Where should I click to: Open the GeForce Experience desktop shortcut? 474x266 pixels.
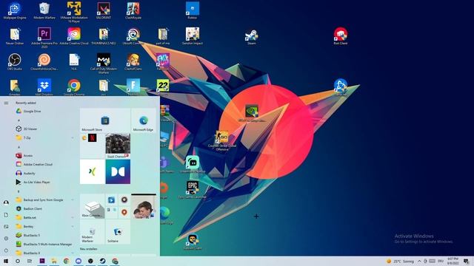tap(252, 113)
